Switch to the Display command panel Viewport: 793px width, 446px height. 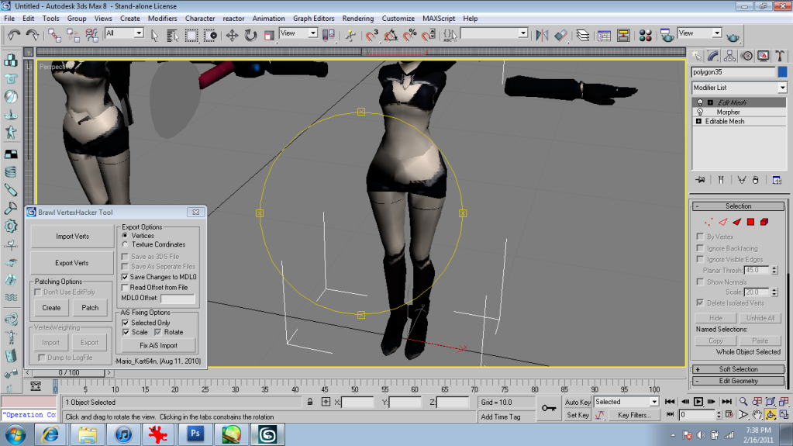point(764,56)
